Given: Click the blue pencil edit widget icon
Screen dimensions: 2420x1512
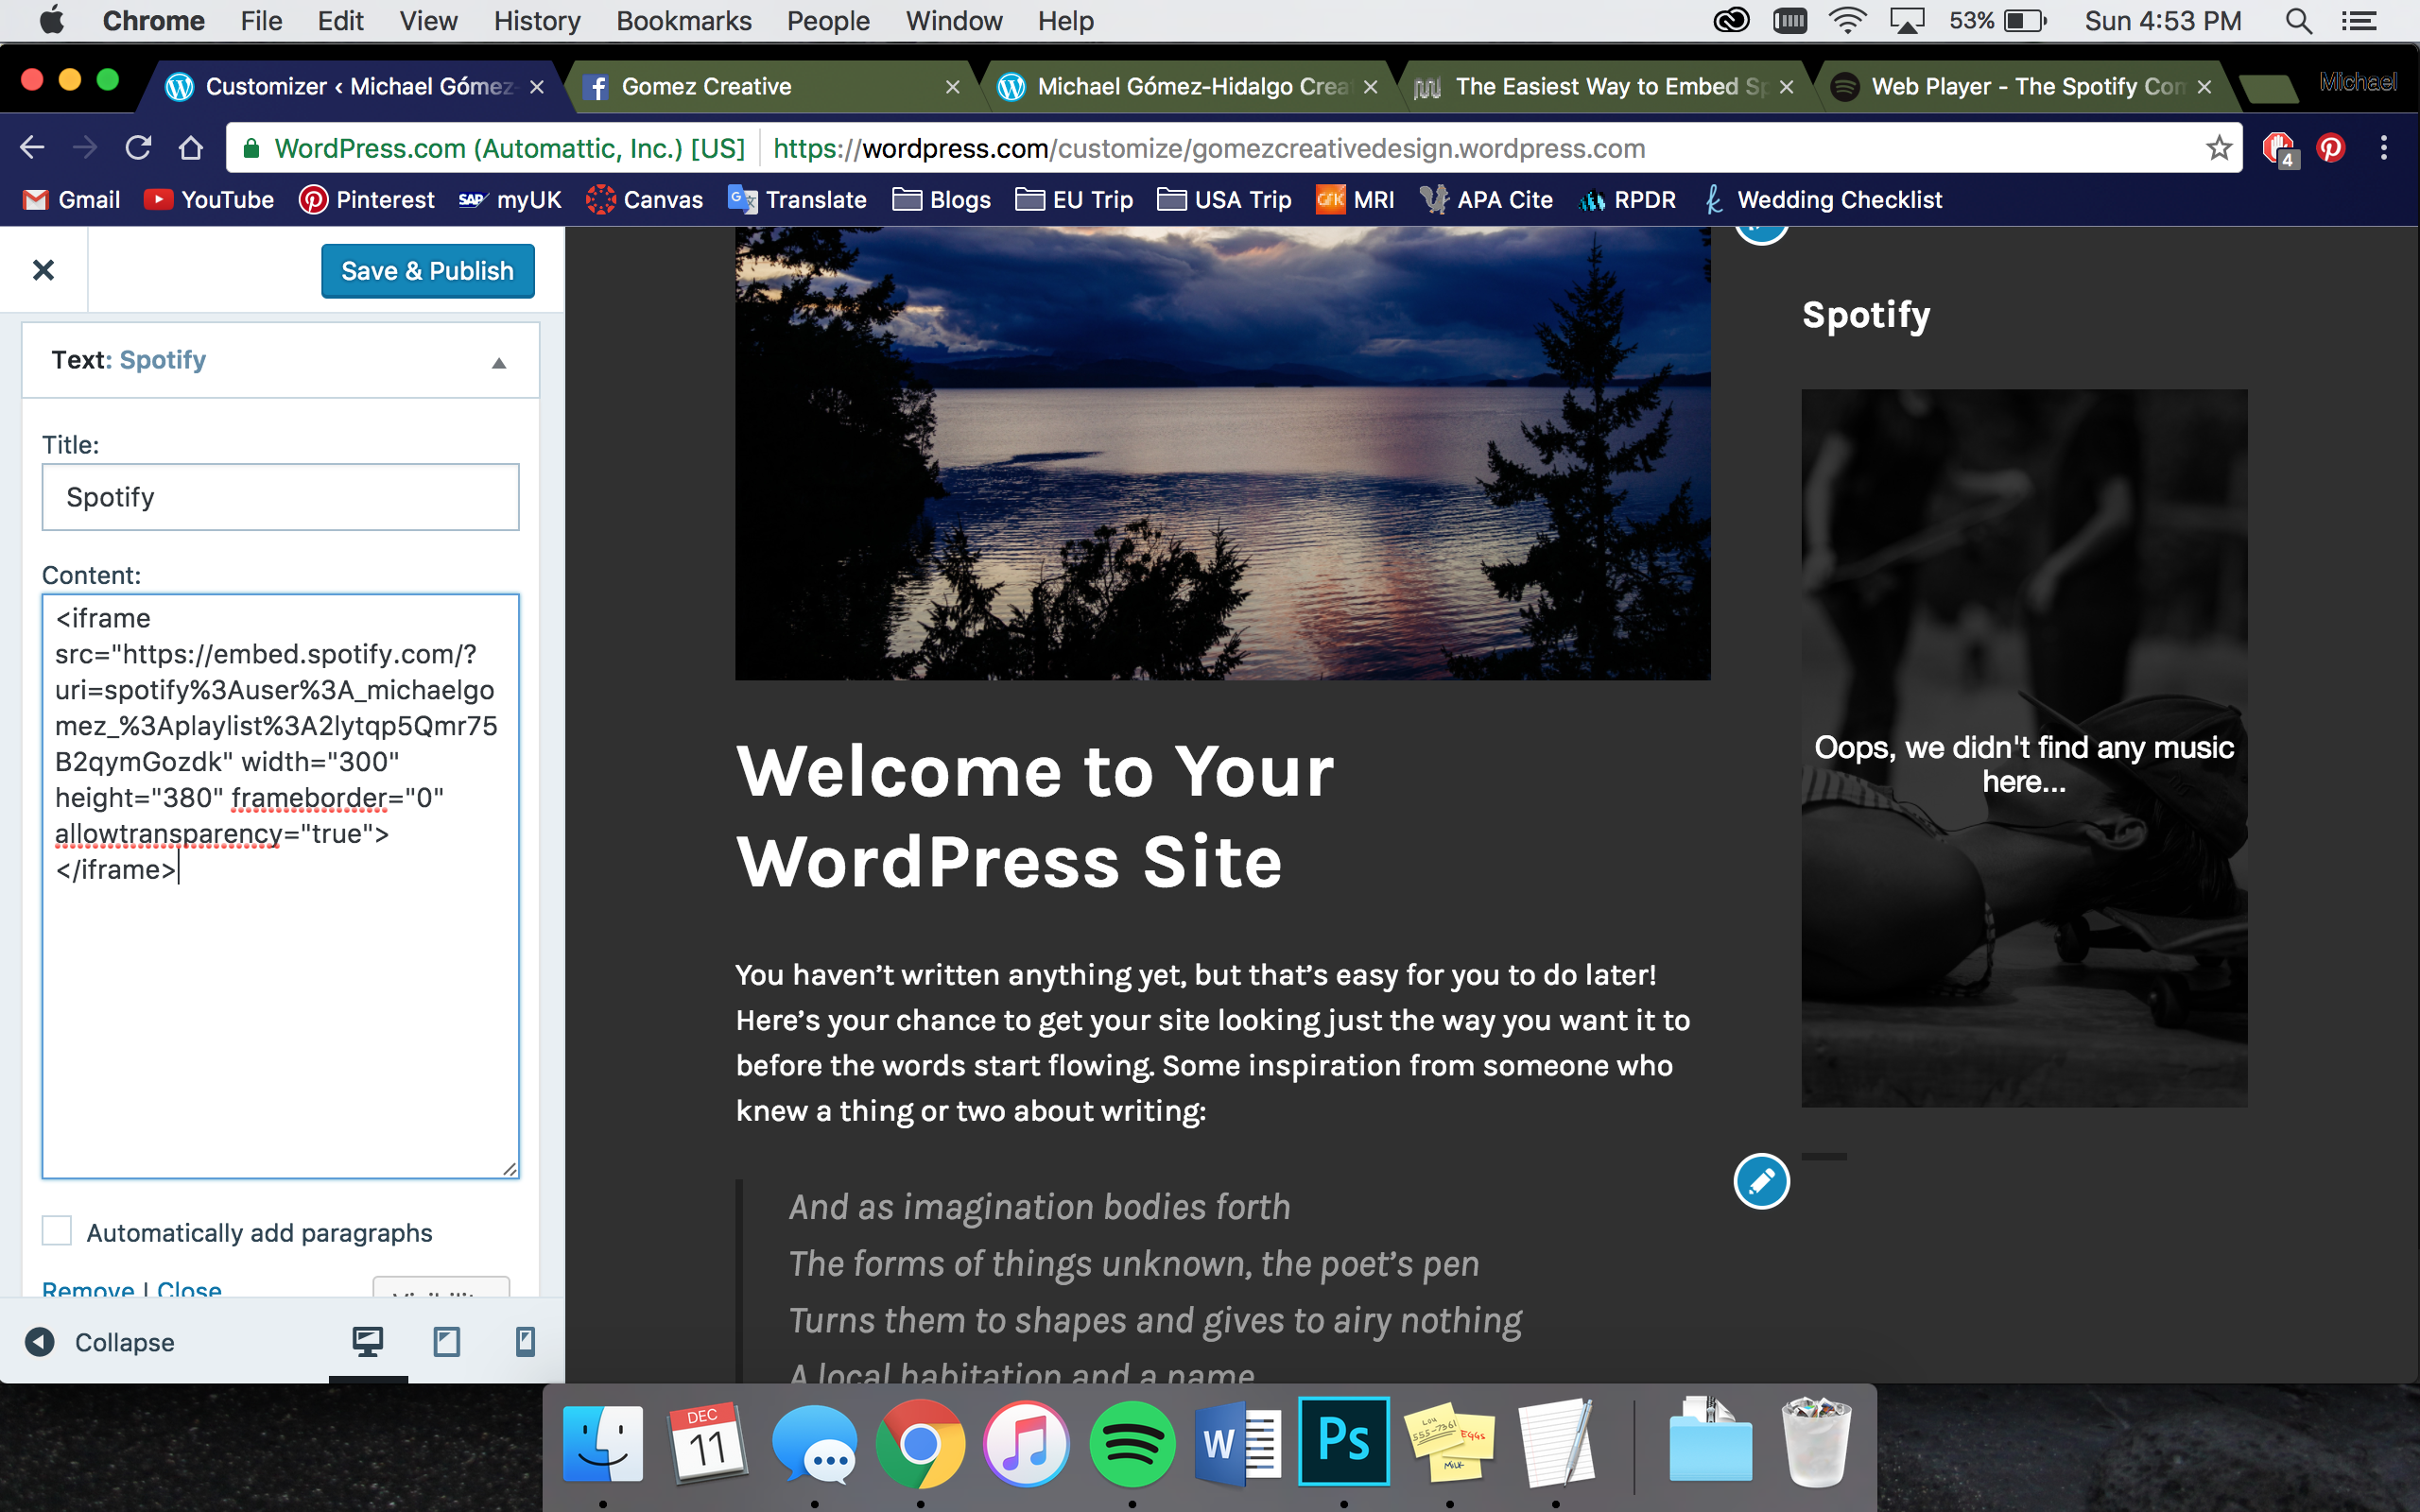Looking at the screenshot, I should [1760, 1182].
